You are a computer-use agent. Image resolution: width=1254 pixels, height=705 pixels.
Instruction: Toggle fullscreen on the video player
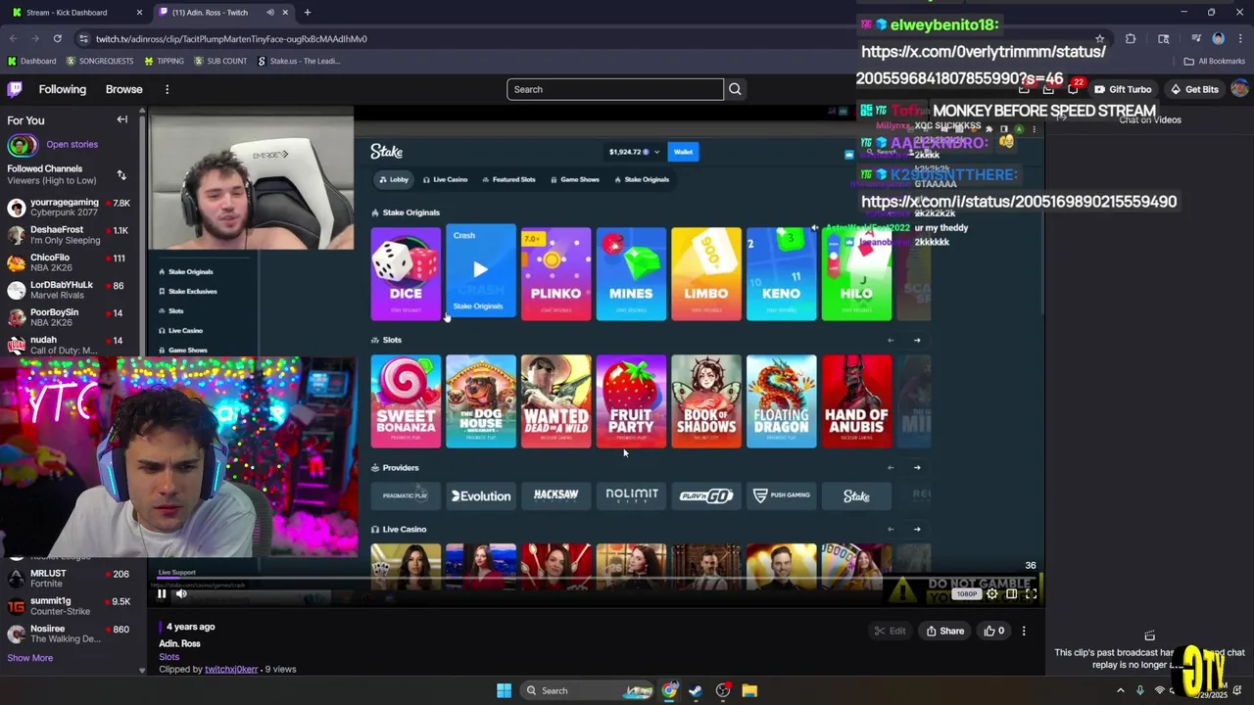1031,593
